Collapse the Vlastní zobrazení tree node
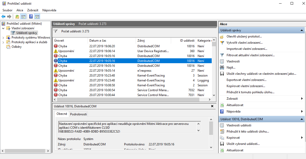This screenshot has width=306, height=159. click(x=3, y=28)
